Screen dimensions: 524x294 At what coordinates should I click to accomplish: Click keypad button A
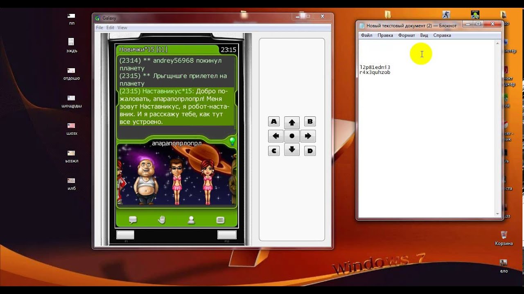pyautogui.click(x=274, y=121)
